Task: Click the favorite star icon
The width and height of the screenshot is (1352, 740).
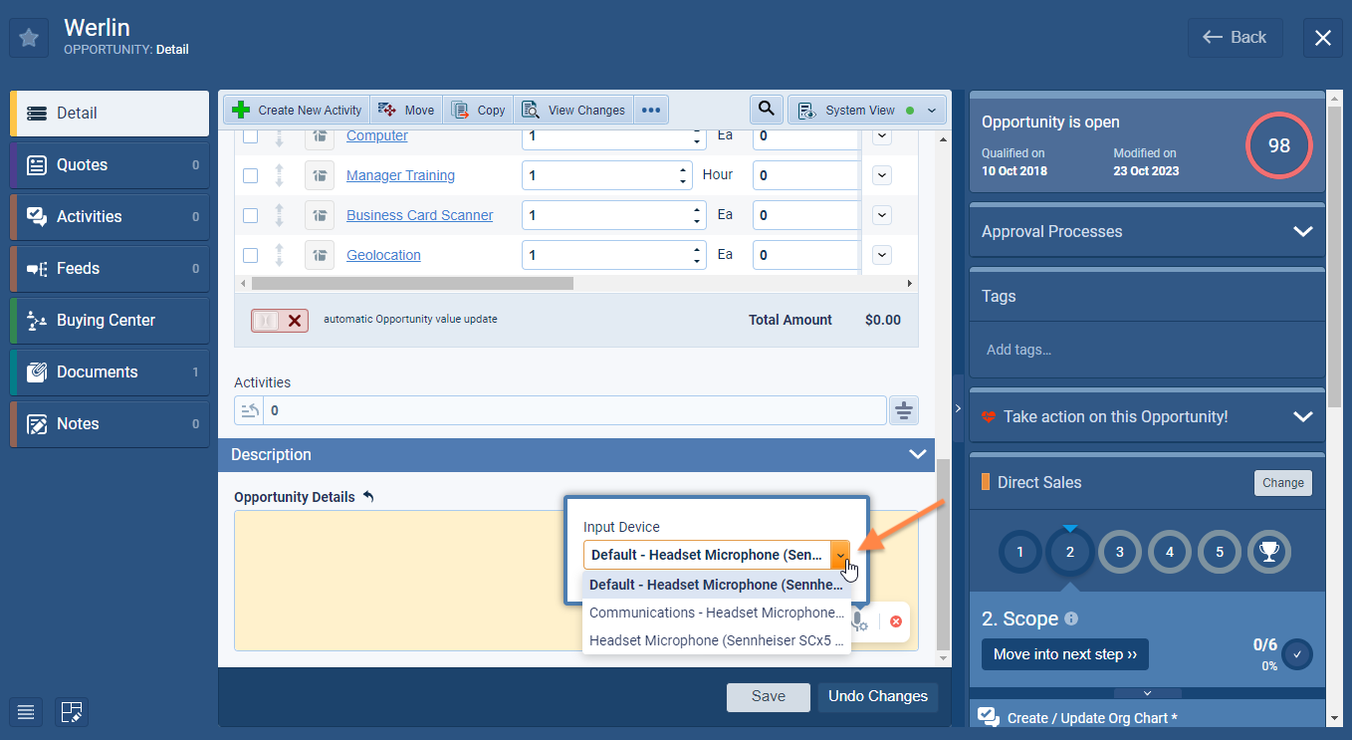Action: tap(29, 38)
